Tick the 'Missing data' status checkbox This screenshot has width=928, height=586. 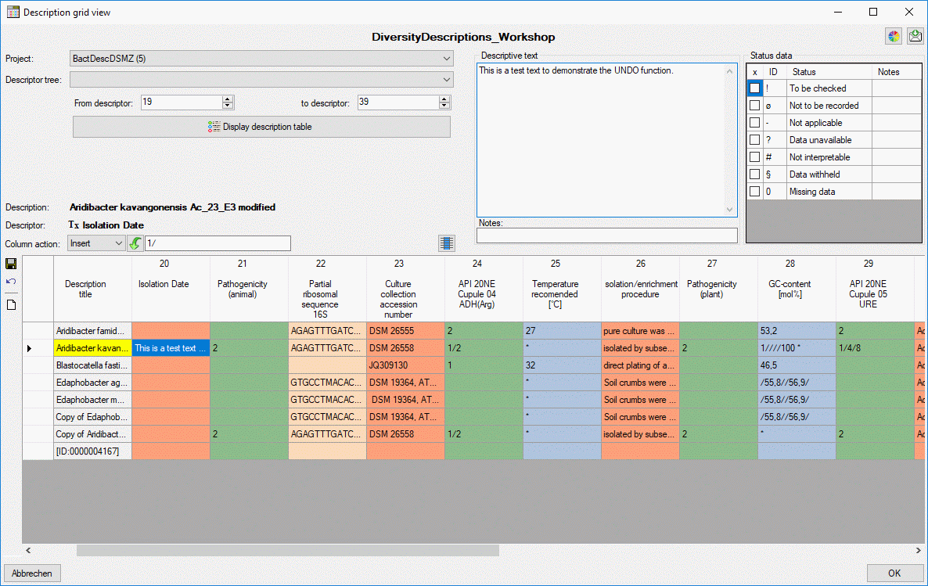click(x=754, y=191)
